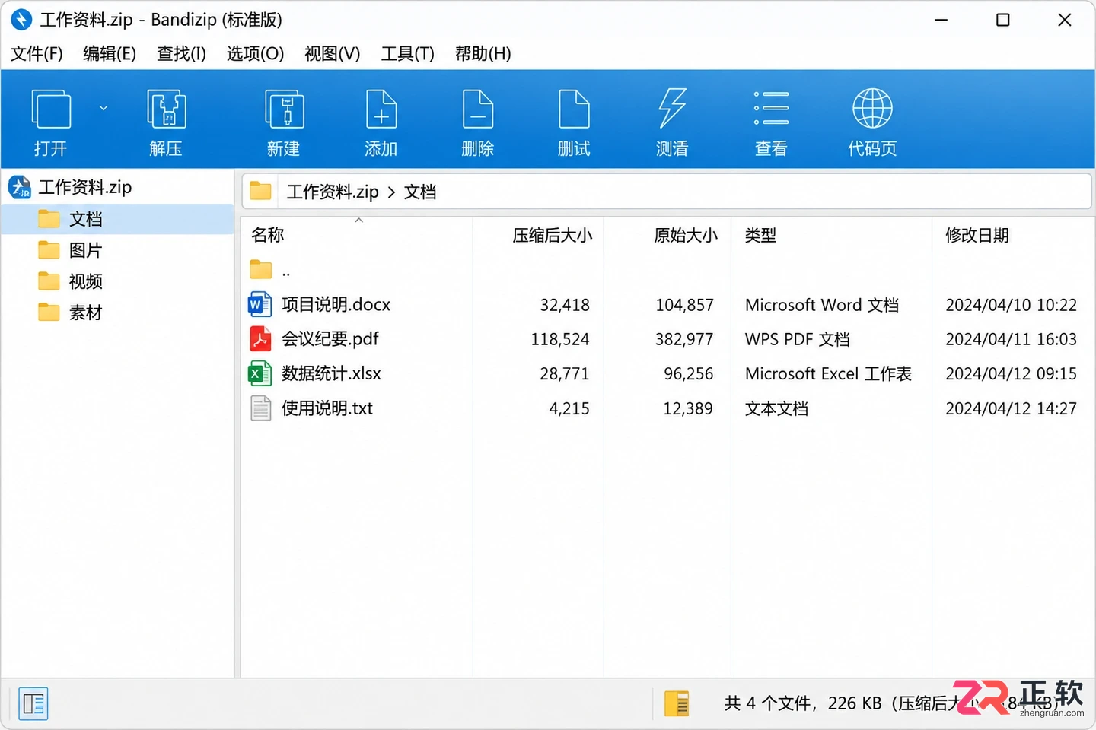Click the type cell Microsoft Excel 工作表
This screenshot has width=1096, height=730.
[x=828, y=373]
